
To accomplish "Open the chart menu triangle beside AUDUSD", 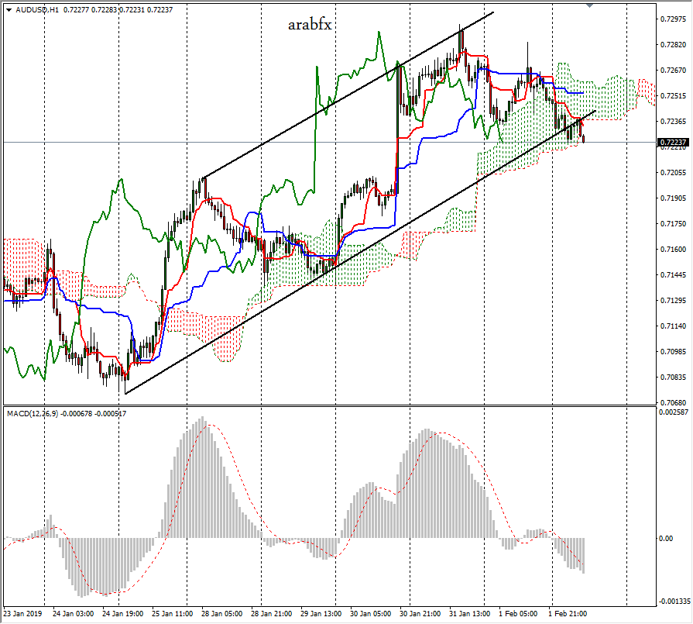I will tap(9, 10).
